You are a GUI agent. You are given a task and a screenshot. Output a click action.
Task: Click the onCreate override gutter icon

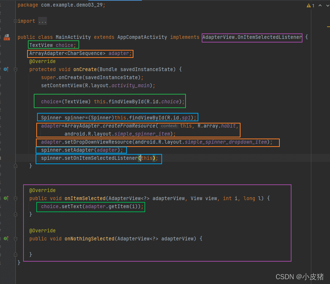click(6, 69)
